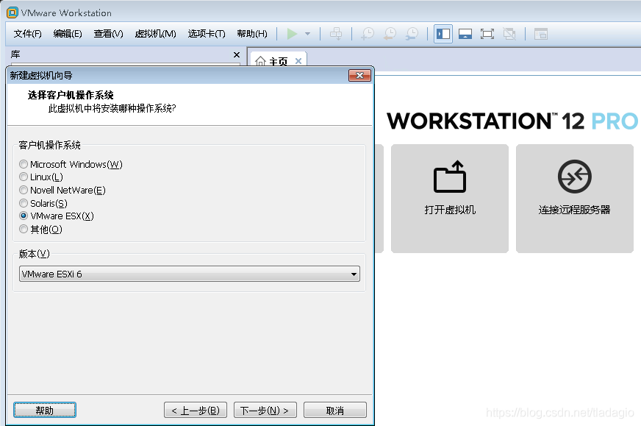Click the 帮助 button in the wizard
The image size is (641, 426).
pos(45,410)
